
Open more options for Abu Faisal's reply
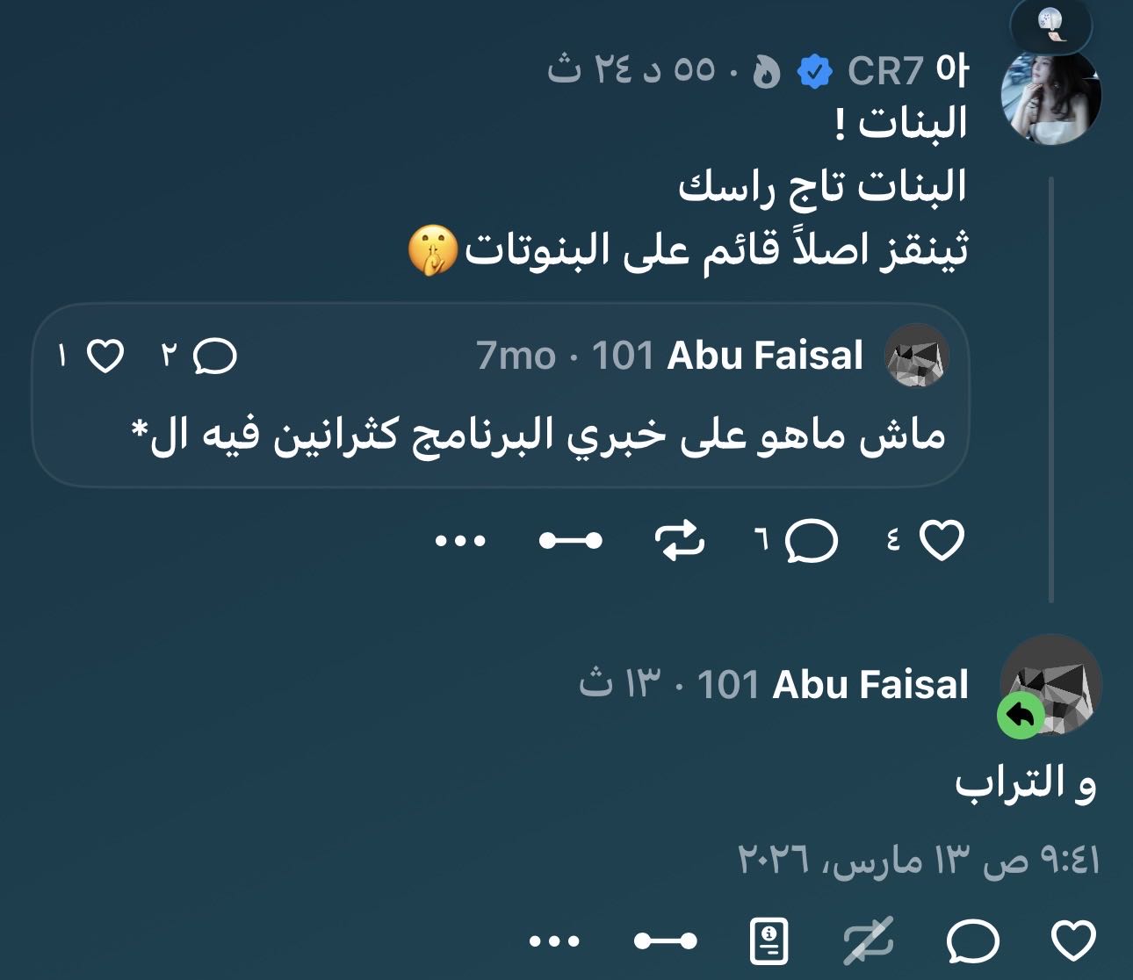(x=555, y=942)
